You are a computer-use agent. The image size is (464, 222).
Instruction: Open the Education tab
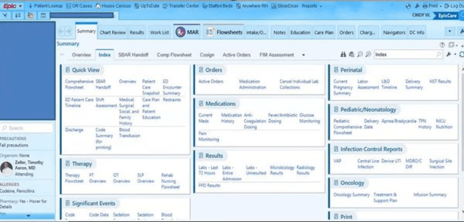(300, 32)
